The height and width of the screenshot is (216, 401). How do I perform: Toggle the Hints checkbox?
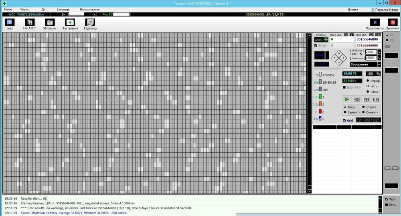point(387,205)
